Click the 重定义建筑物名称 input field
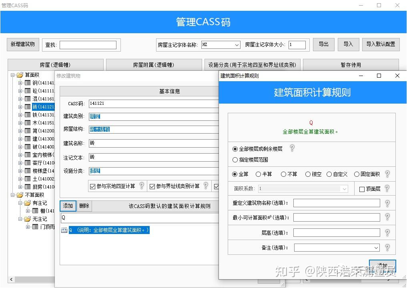 [x=337, y=203]
